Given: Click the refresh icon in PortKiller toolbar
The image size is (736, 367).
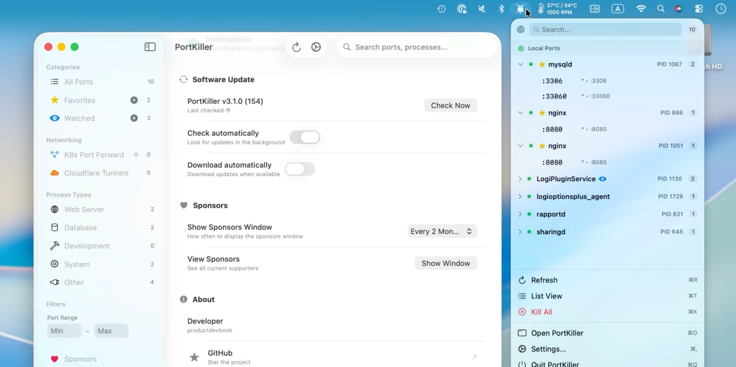Looking at the screenshot, I should tap(296, 47).
